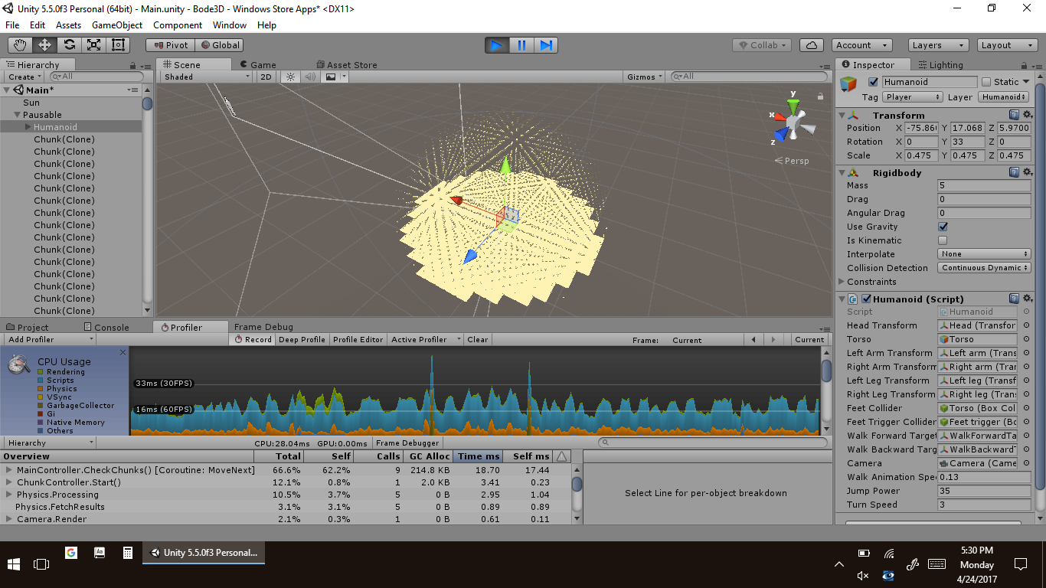Expand the Constraints section
The image size is (1046, 588).
coord(842,282)
